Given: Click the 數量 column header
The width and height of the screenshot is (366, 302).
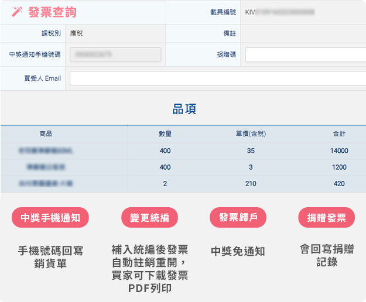Looking at the screenshot, I should (165, 134).
